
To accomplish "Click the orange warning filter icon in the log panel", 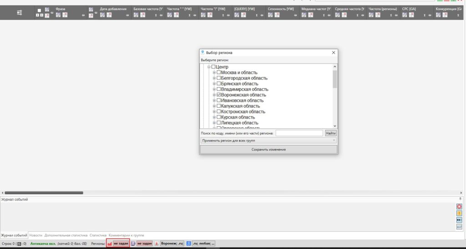I will pyautogui.click(x=459, y=213).
